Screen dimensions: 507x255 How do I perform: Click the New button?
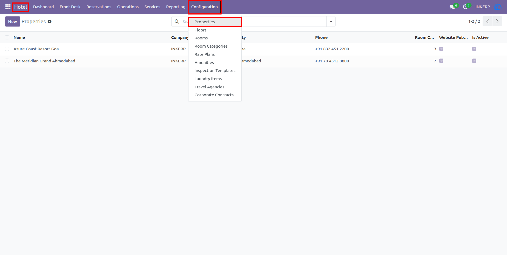pyautogui.click(x=13, y=21)
